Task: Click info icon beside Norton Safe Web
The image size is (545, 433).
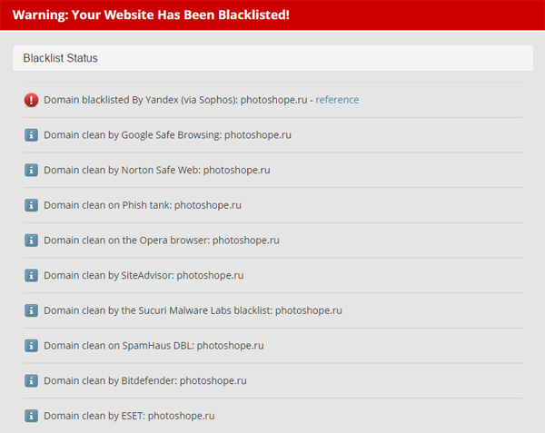Action: tap(32, 170)
